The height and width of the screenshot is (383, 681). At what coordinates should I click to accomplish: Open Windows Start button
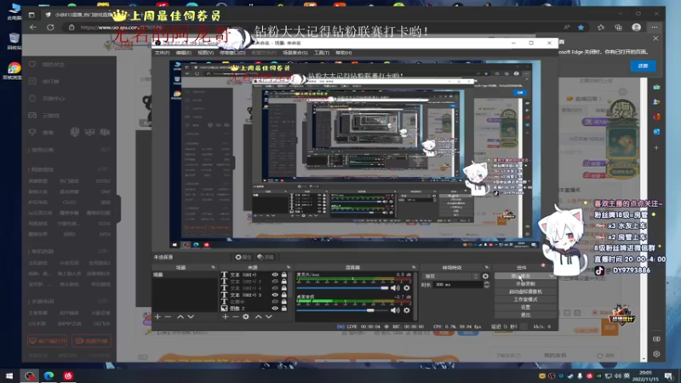[x=9, y=375]
